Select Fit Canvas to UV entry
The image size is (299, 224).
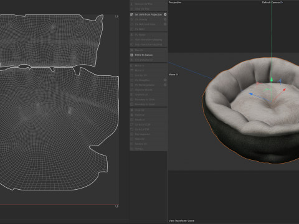(148, 60)
